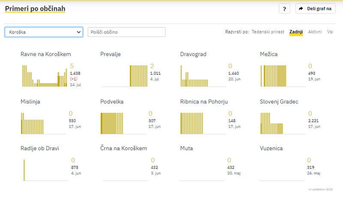
Task: Click the Črna na Koroškem title
Action: point(123,148)
